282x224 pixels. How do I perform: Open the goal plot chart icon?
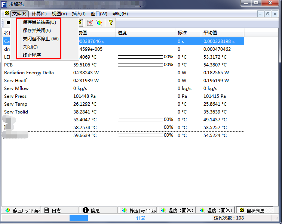tap(90, 23)
